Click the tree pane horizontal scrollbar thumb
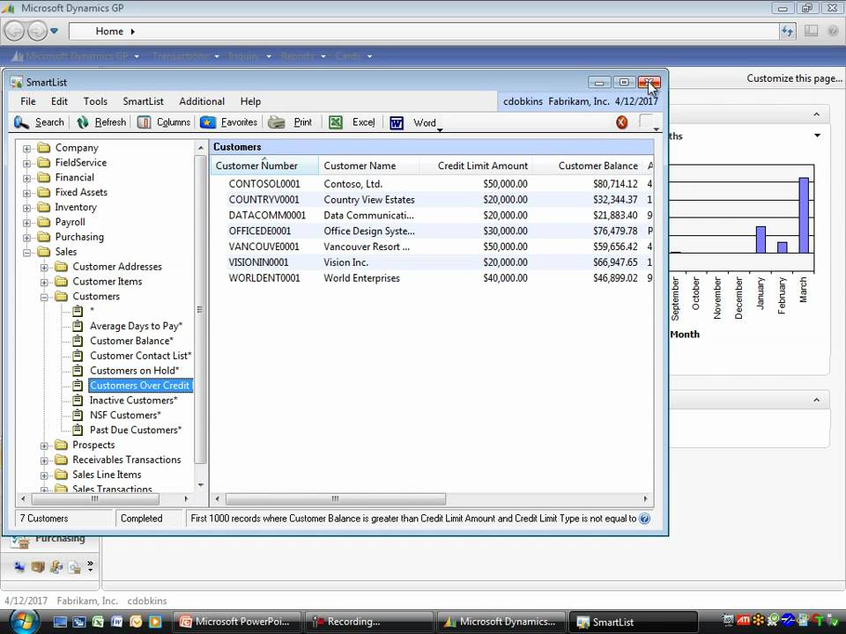 point(94,498)
